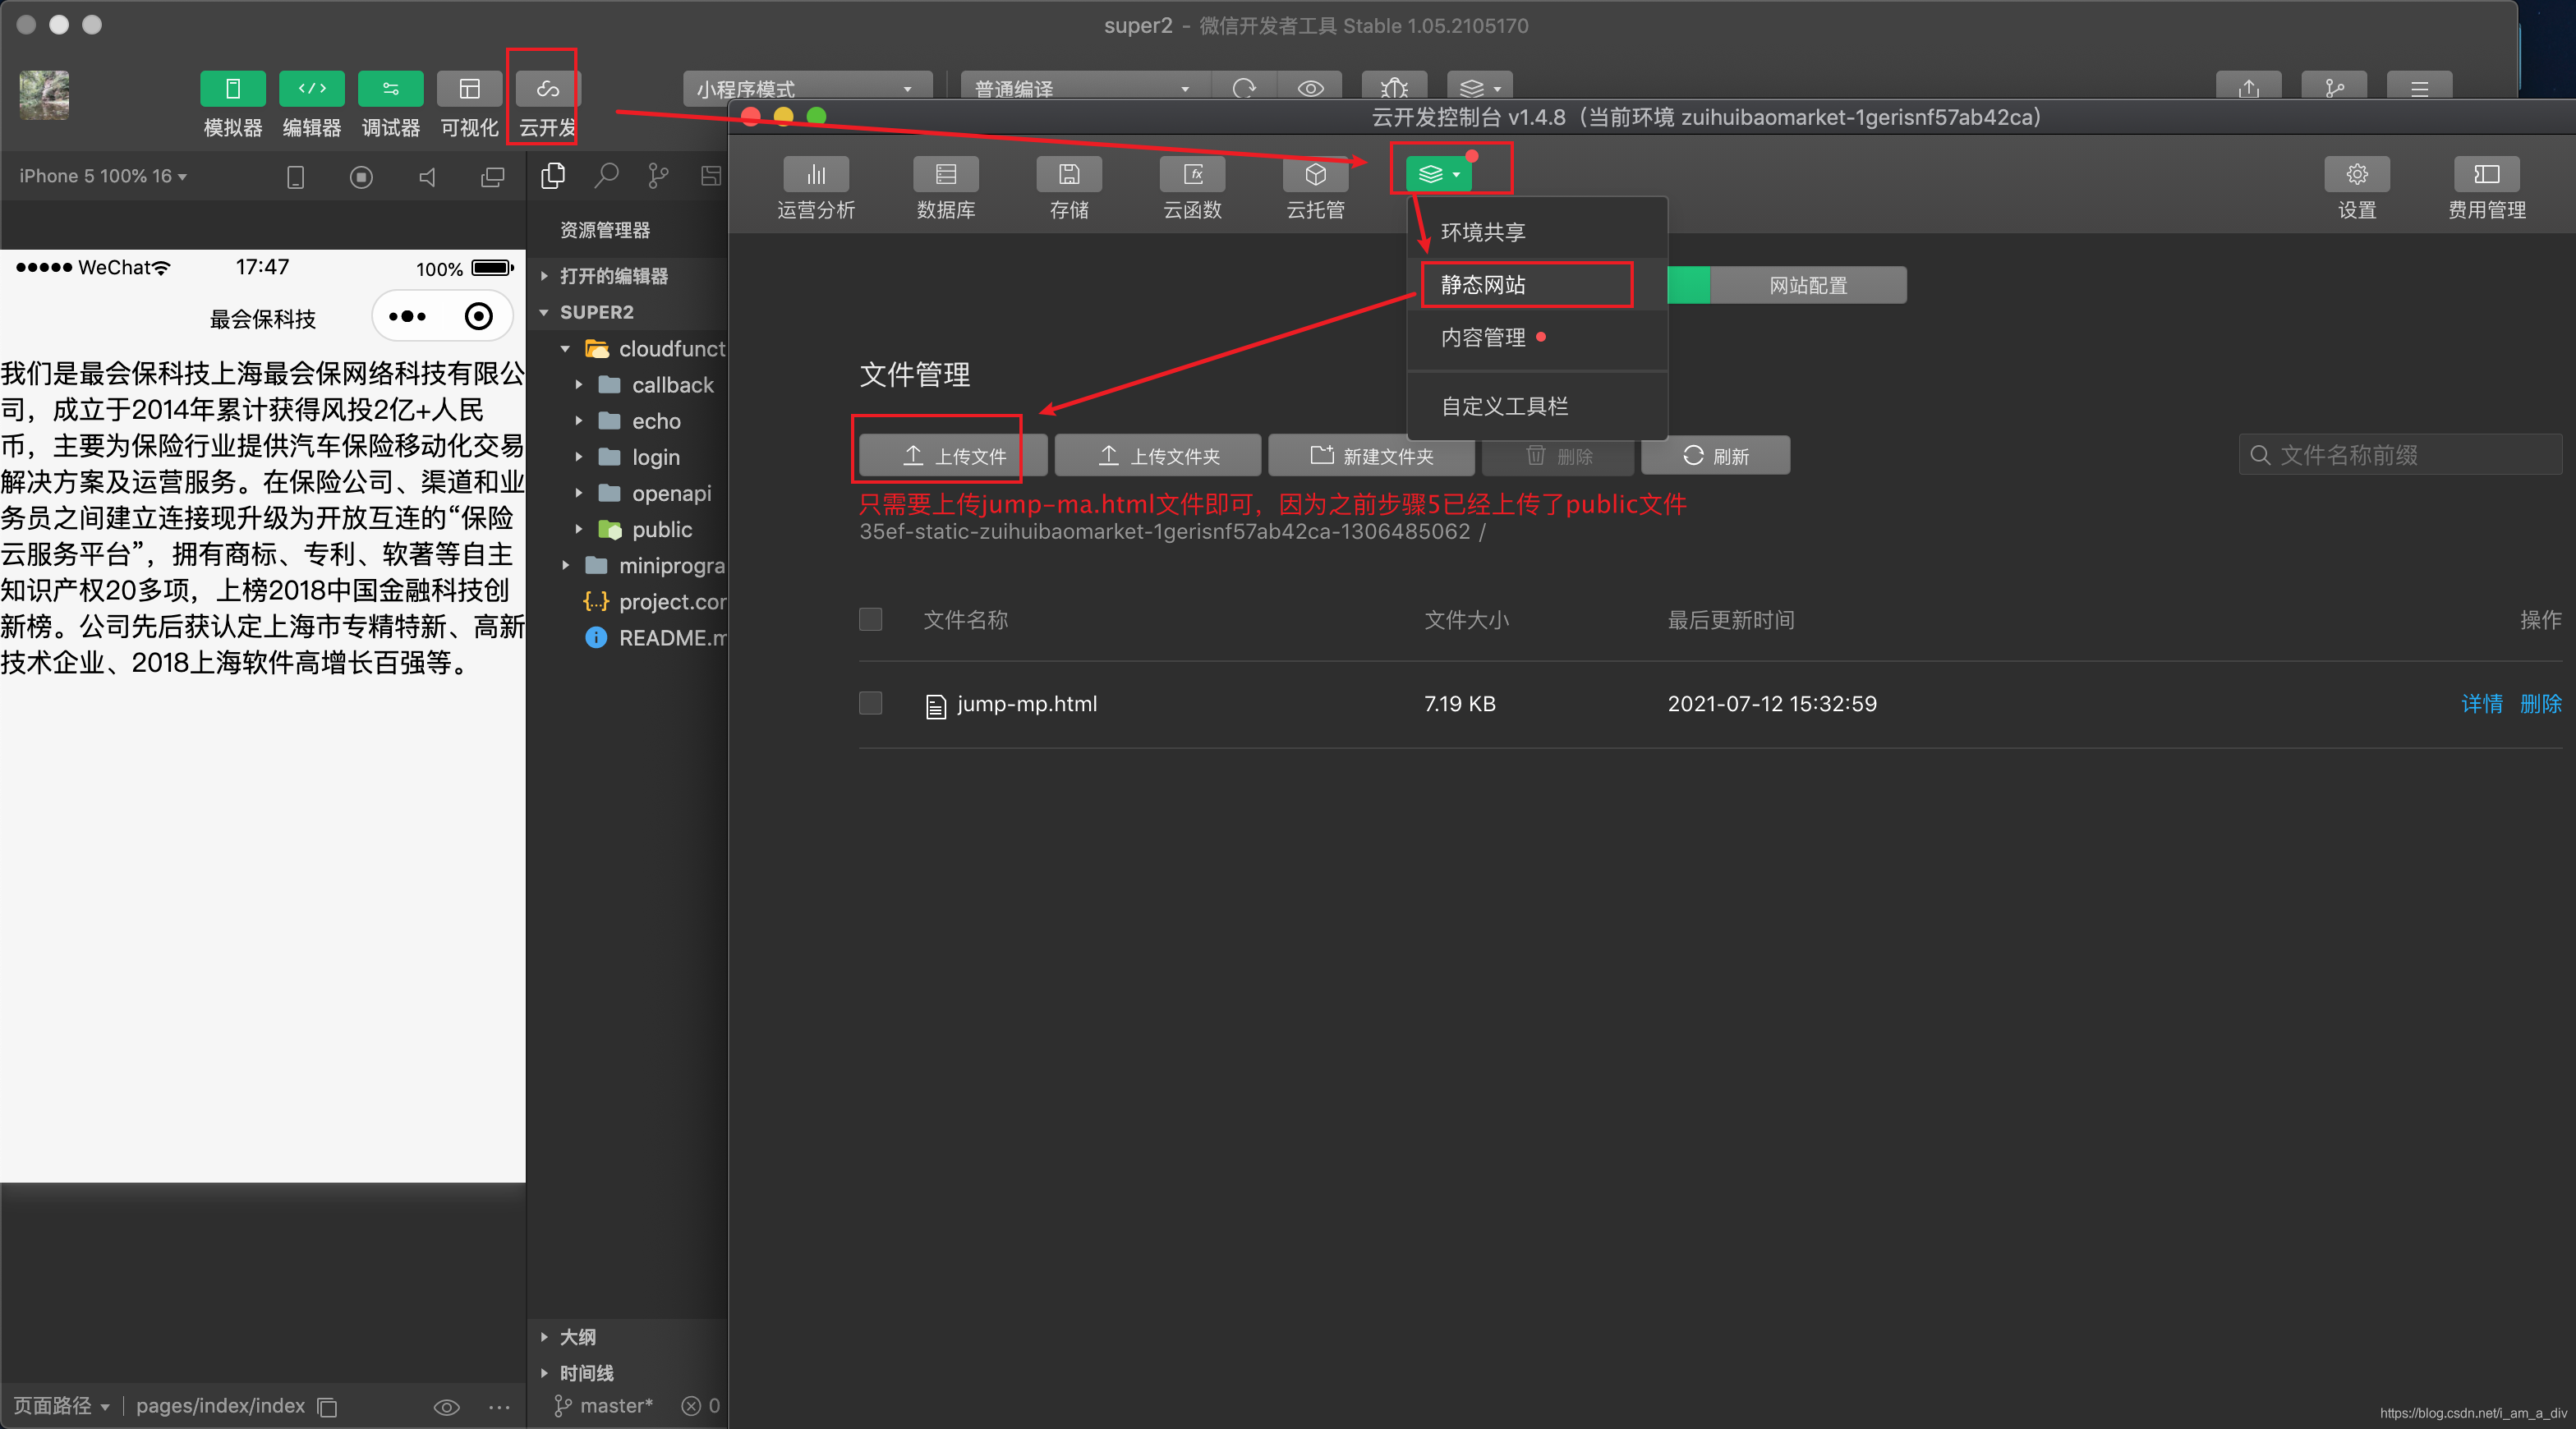Open Cloud Development (云开发) console icon

(548, 89)
